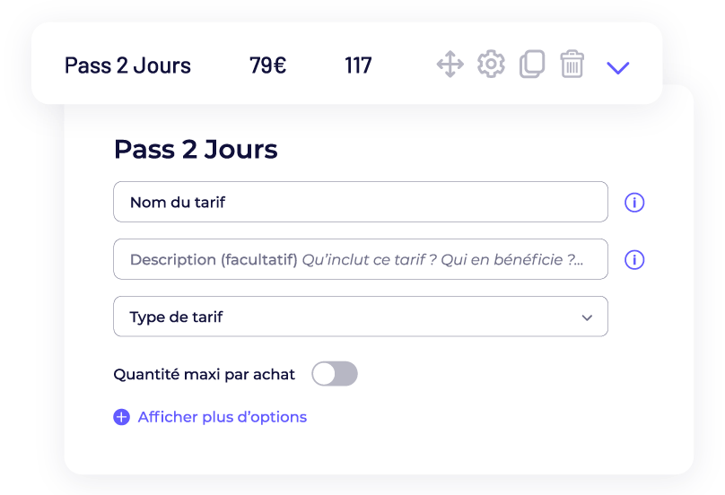This screenshot has height=495, width=725.
Task: Select the Pass 2 Jours name in the top row
Action: click(x=127, y=65)
